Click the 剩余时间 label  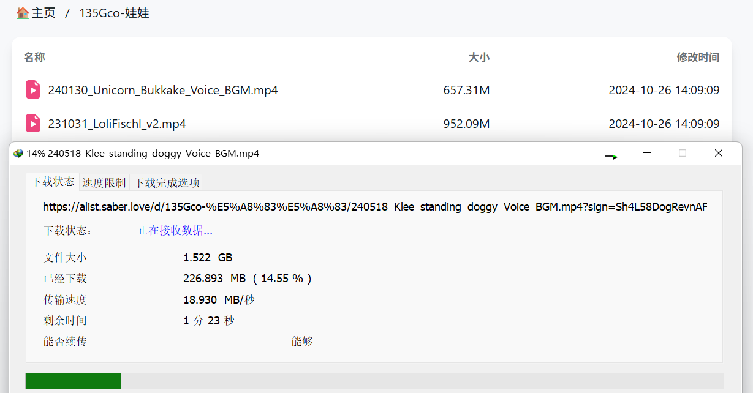(65, 320)
